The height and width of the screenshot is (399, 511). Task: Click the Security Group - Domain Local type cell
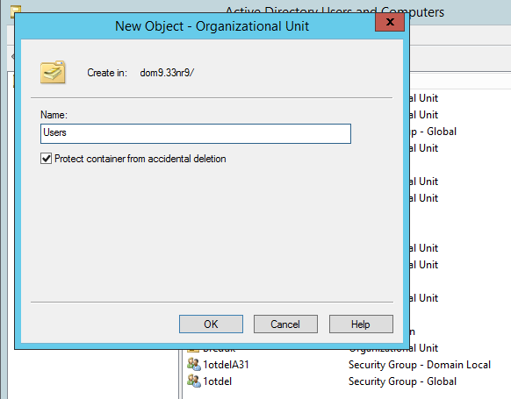pyautogui.click(x=420, y=365)
